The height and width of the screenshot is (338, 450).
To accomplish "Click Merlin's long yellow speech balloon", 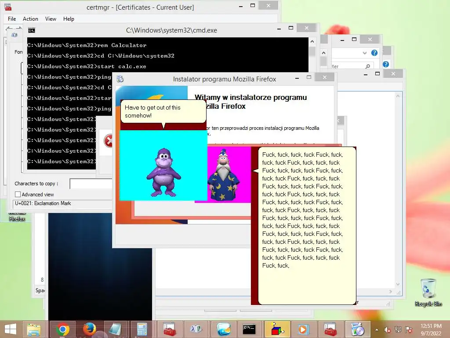I will 307,226.
